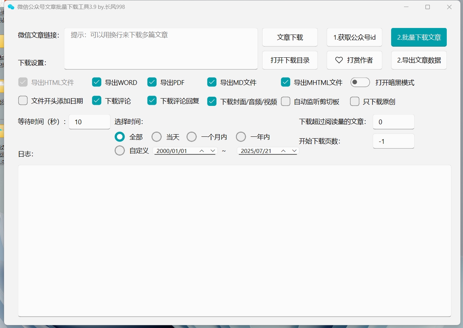Viewport: 463px width, 328px height.
Task: Disable the 导出MD文件 checkbox
Action: (x=212, y=82)
